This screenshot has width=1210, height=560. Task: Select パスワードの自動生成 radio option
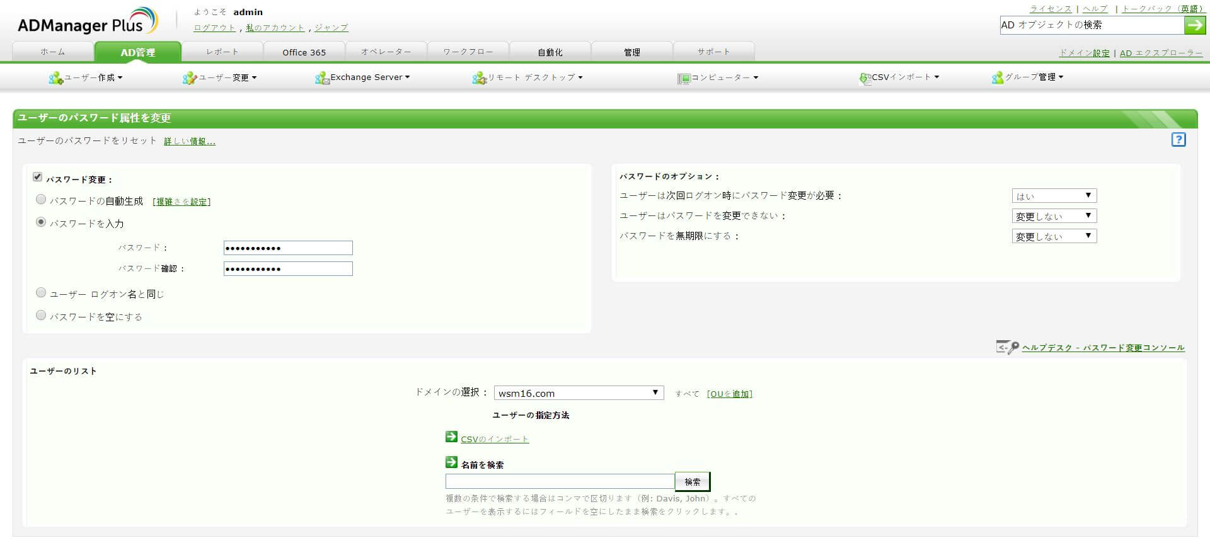[x=41, y=200]
